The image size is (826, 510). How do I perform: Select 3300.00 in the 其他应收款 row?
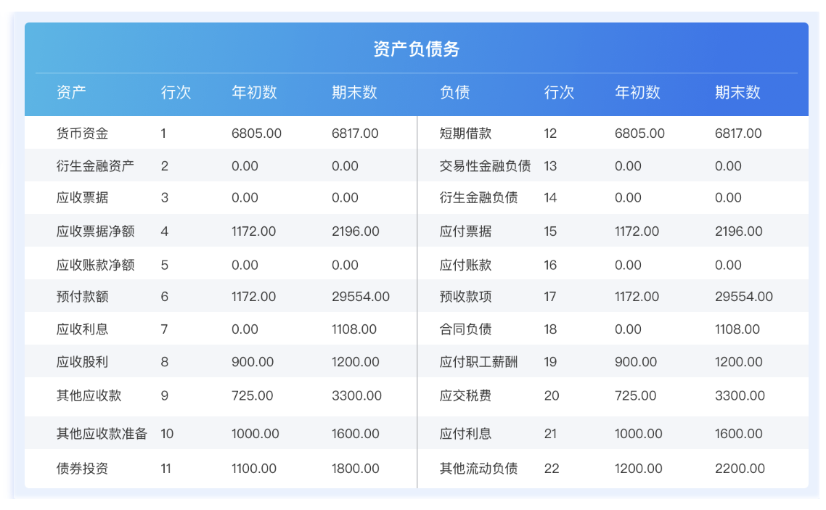[x=356, y=395]
